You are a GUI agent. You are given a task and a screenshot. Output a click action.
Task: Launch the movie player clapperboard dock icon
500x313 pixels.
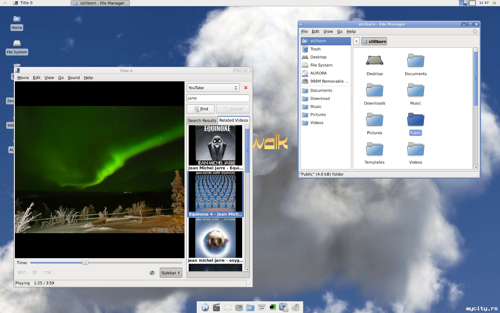pyautogui.click(x=216, y=308)
